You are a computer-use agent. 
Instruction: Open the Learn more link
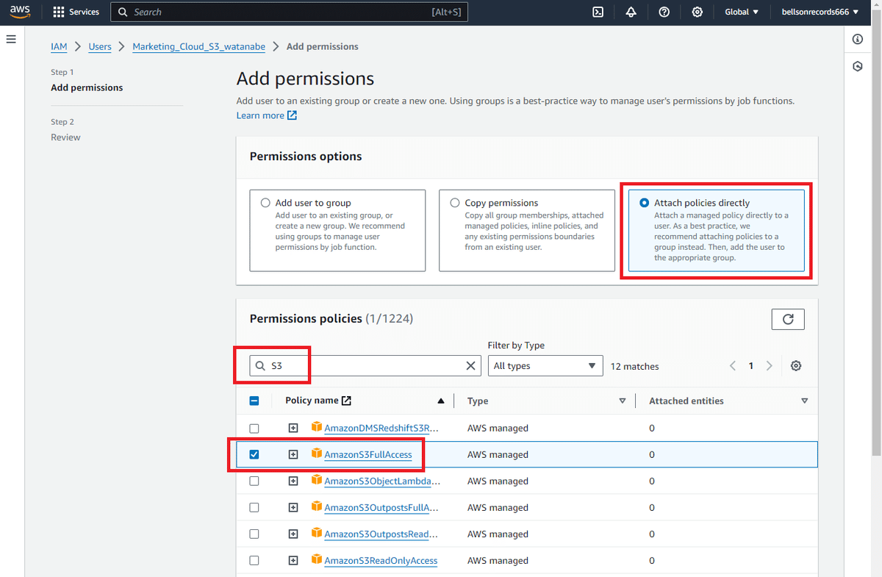point(267,115)
